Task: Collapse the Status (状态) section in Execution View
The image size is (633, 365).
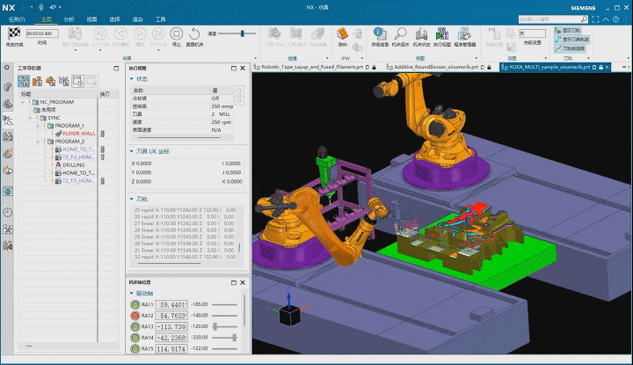Action: pyautogui.click(x=132, y=79)
